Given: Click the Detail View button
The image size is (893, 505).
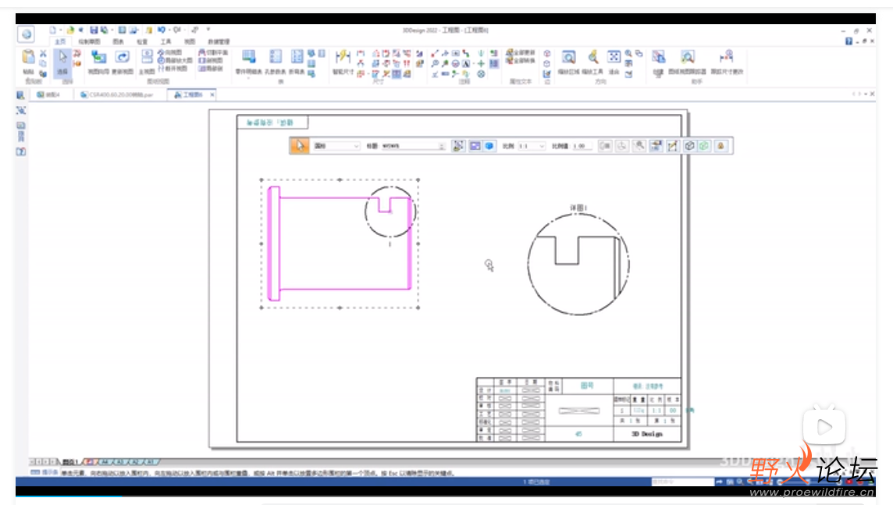Looking at the screenshot, I should [x=174, y=60].
